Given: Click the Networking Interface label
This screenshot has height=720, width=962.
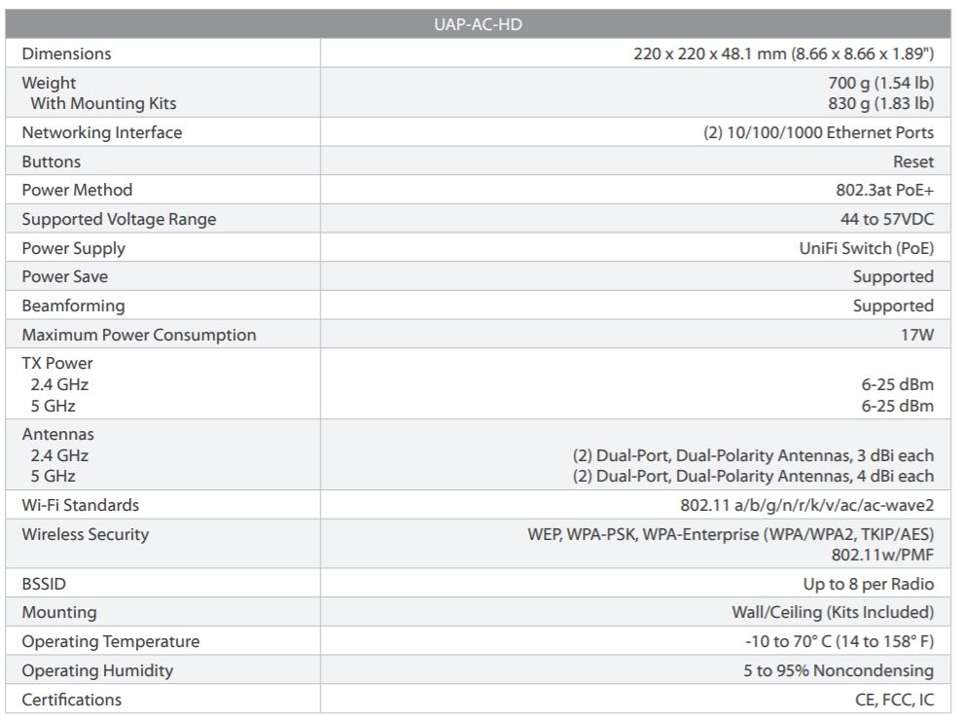Looking at the screenshot, I should [x=101, y=132].
